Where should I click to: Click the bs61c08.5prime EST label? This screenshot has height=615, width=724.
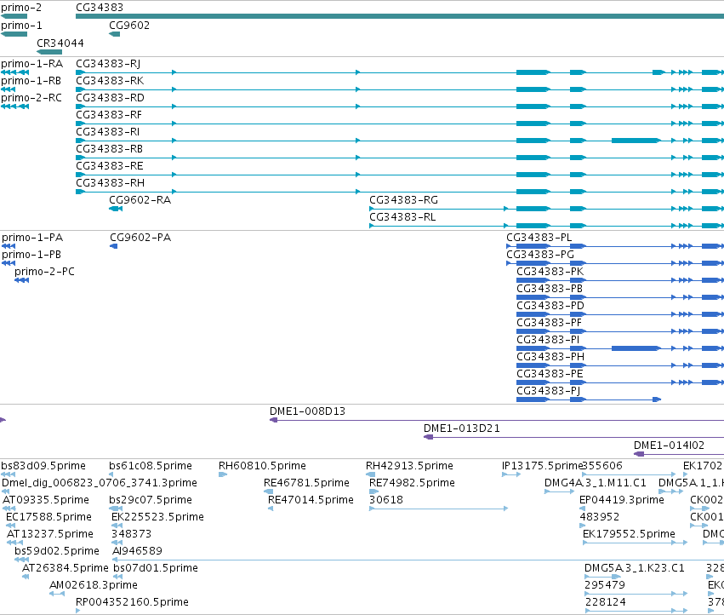point(151,466)
